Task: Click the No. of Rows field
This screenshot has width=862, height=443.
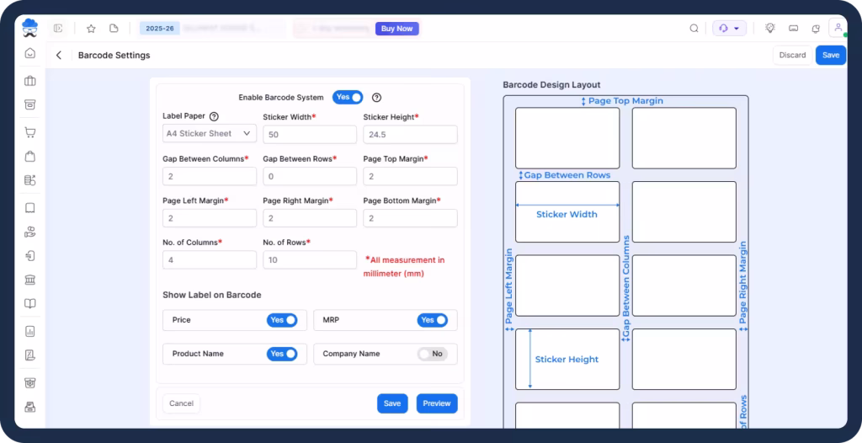Action: [x=310, y=259]
